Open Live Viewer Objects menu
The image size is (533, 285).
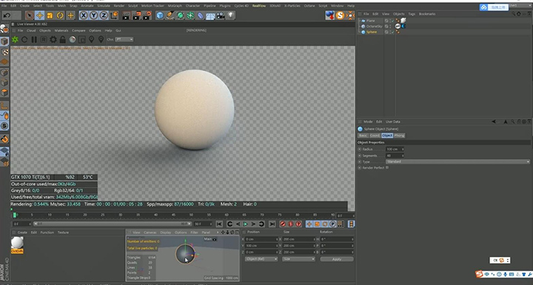point(45,30)
